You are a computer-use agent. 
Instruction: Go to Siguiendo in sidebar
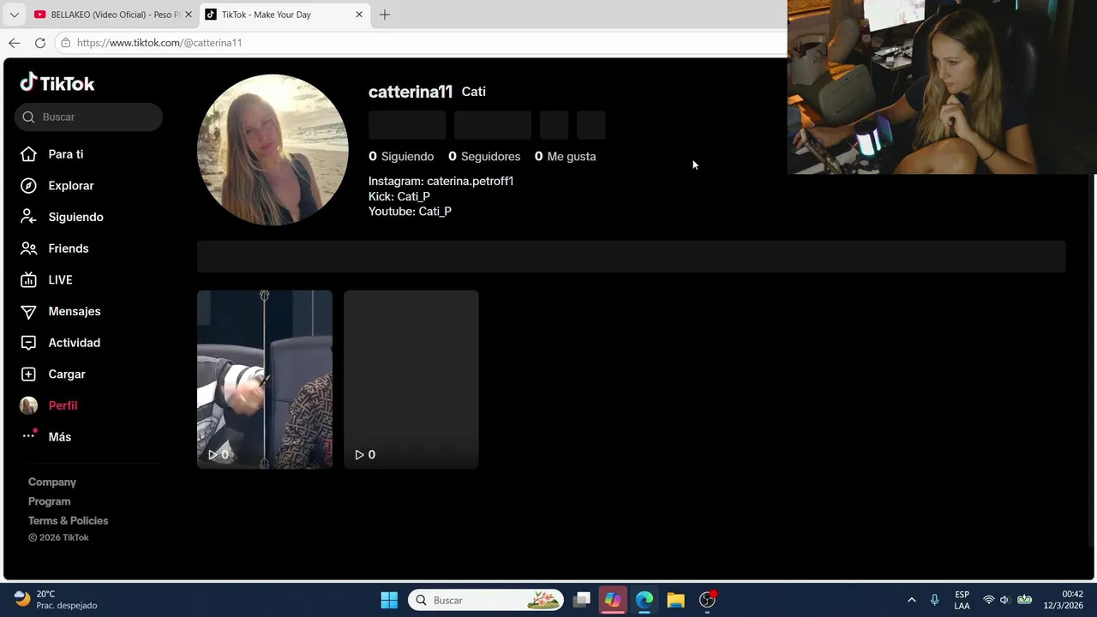(62, 217)
